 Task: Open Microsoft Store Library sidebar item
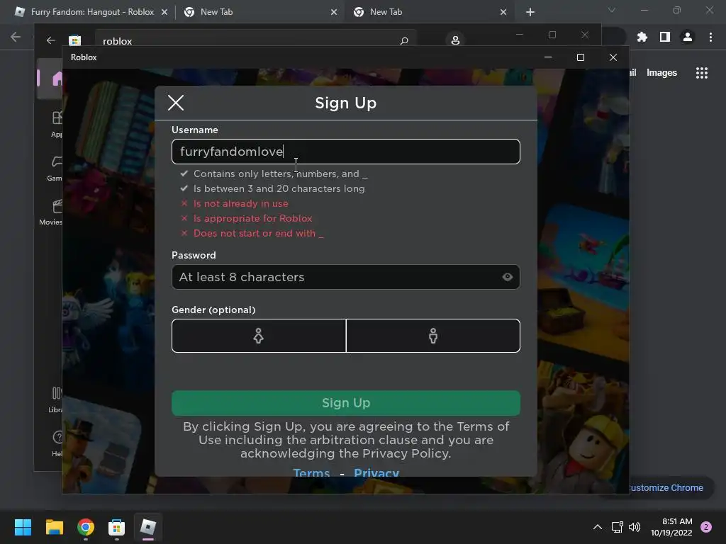point(55,399)
